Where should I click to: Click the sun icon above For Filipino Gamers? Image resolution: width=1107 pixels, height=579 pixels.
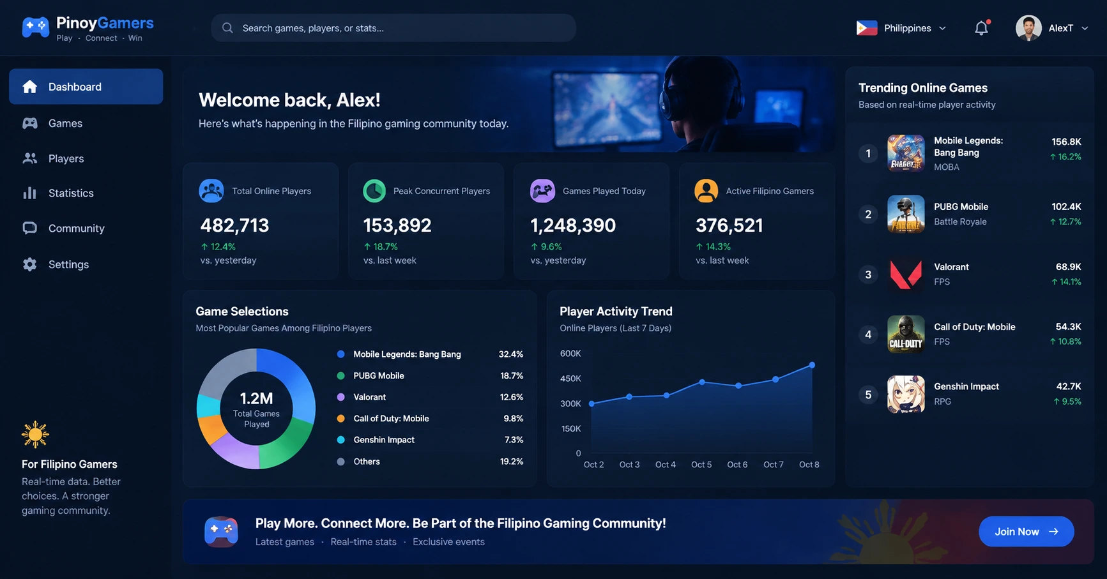(35, 435)
